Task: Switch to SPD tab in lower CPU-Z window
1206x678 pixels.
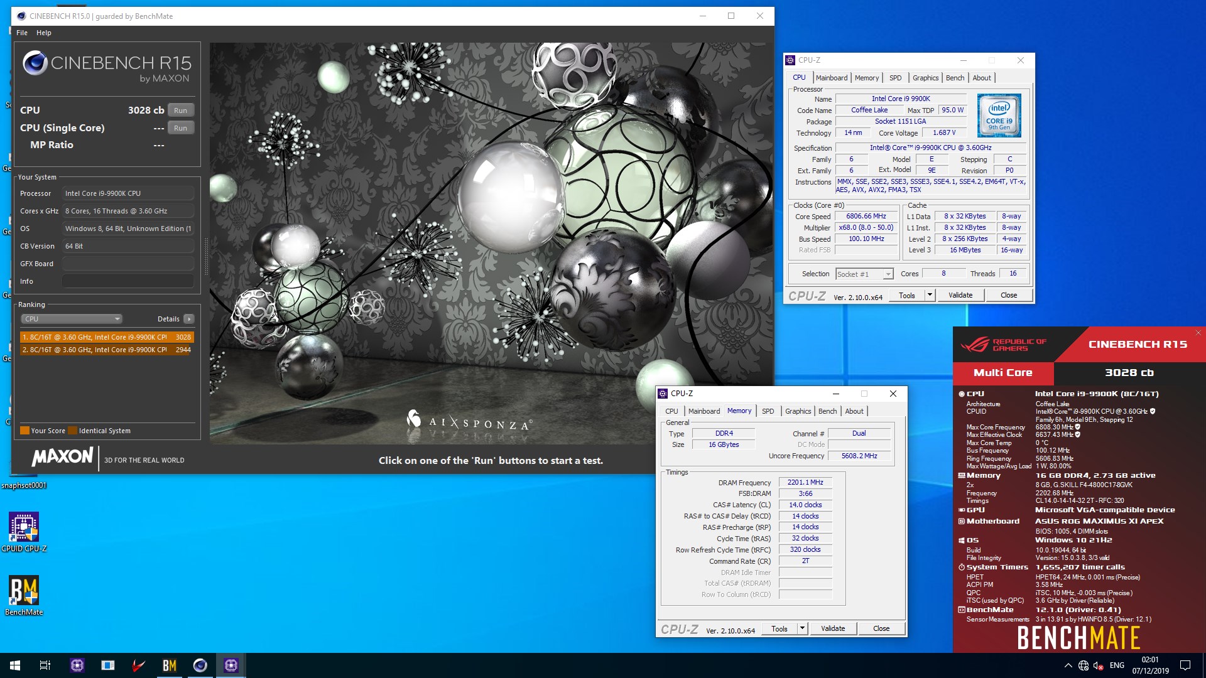Action: pos(768,411)
